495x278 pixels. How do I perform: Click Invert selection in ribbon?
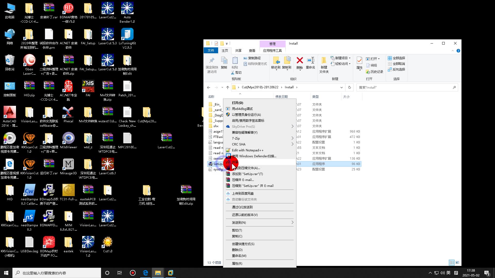[x=396, y=69]
